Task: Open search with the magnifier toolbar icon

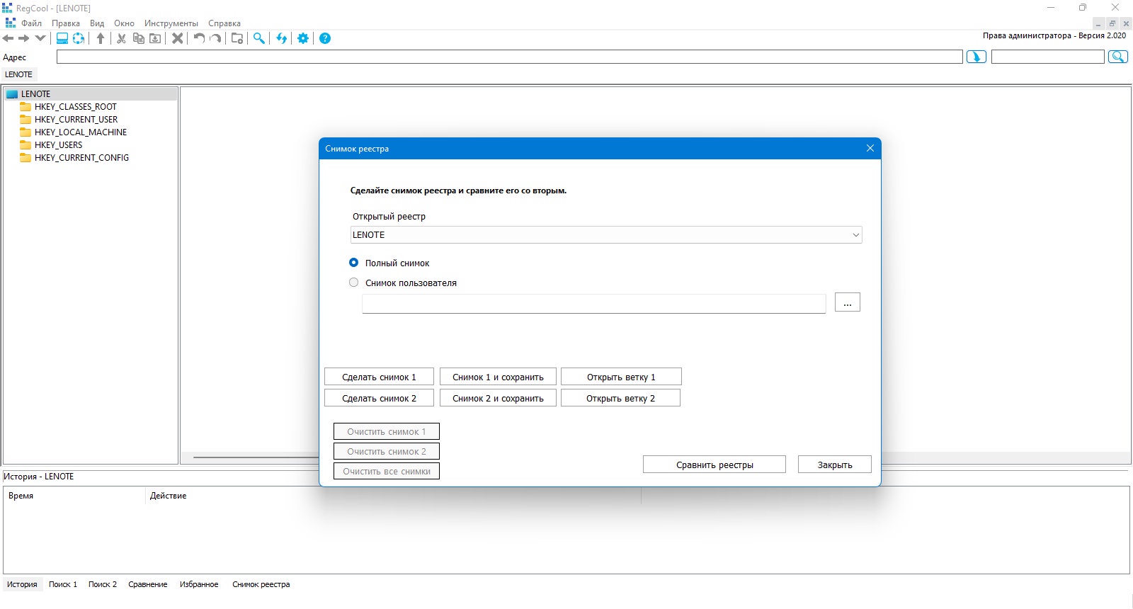Action: pyautogui.click(x=259, y=38)
